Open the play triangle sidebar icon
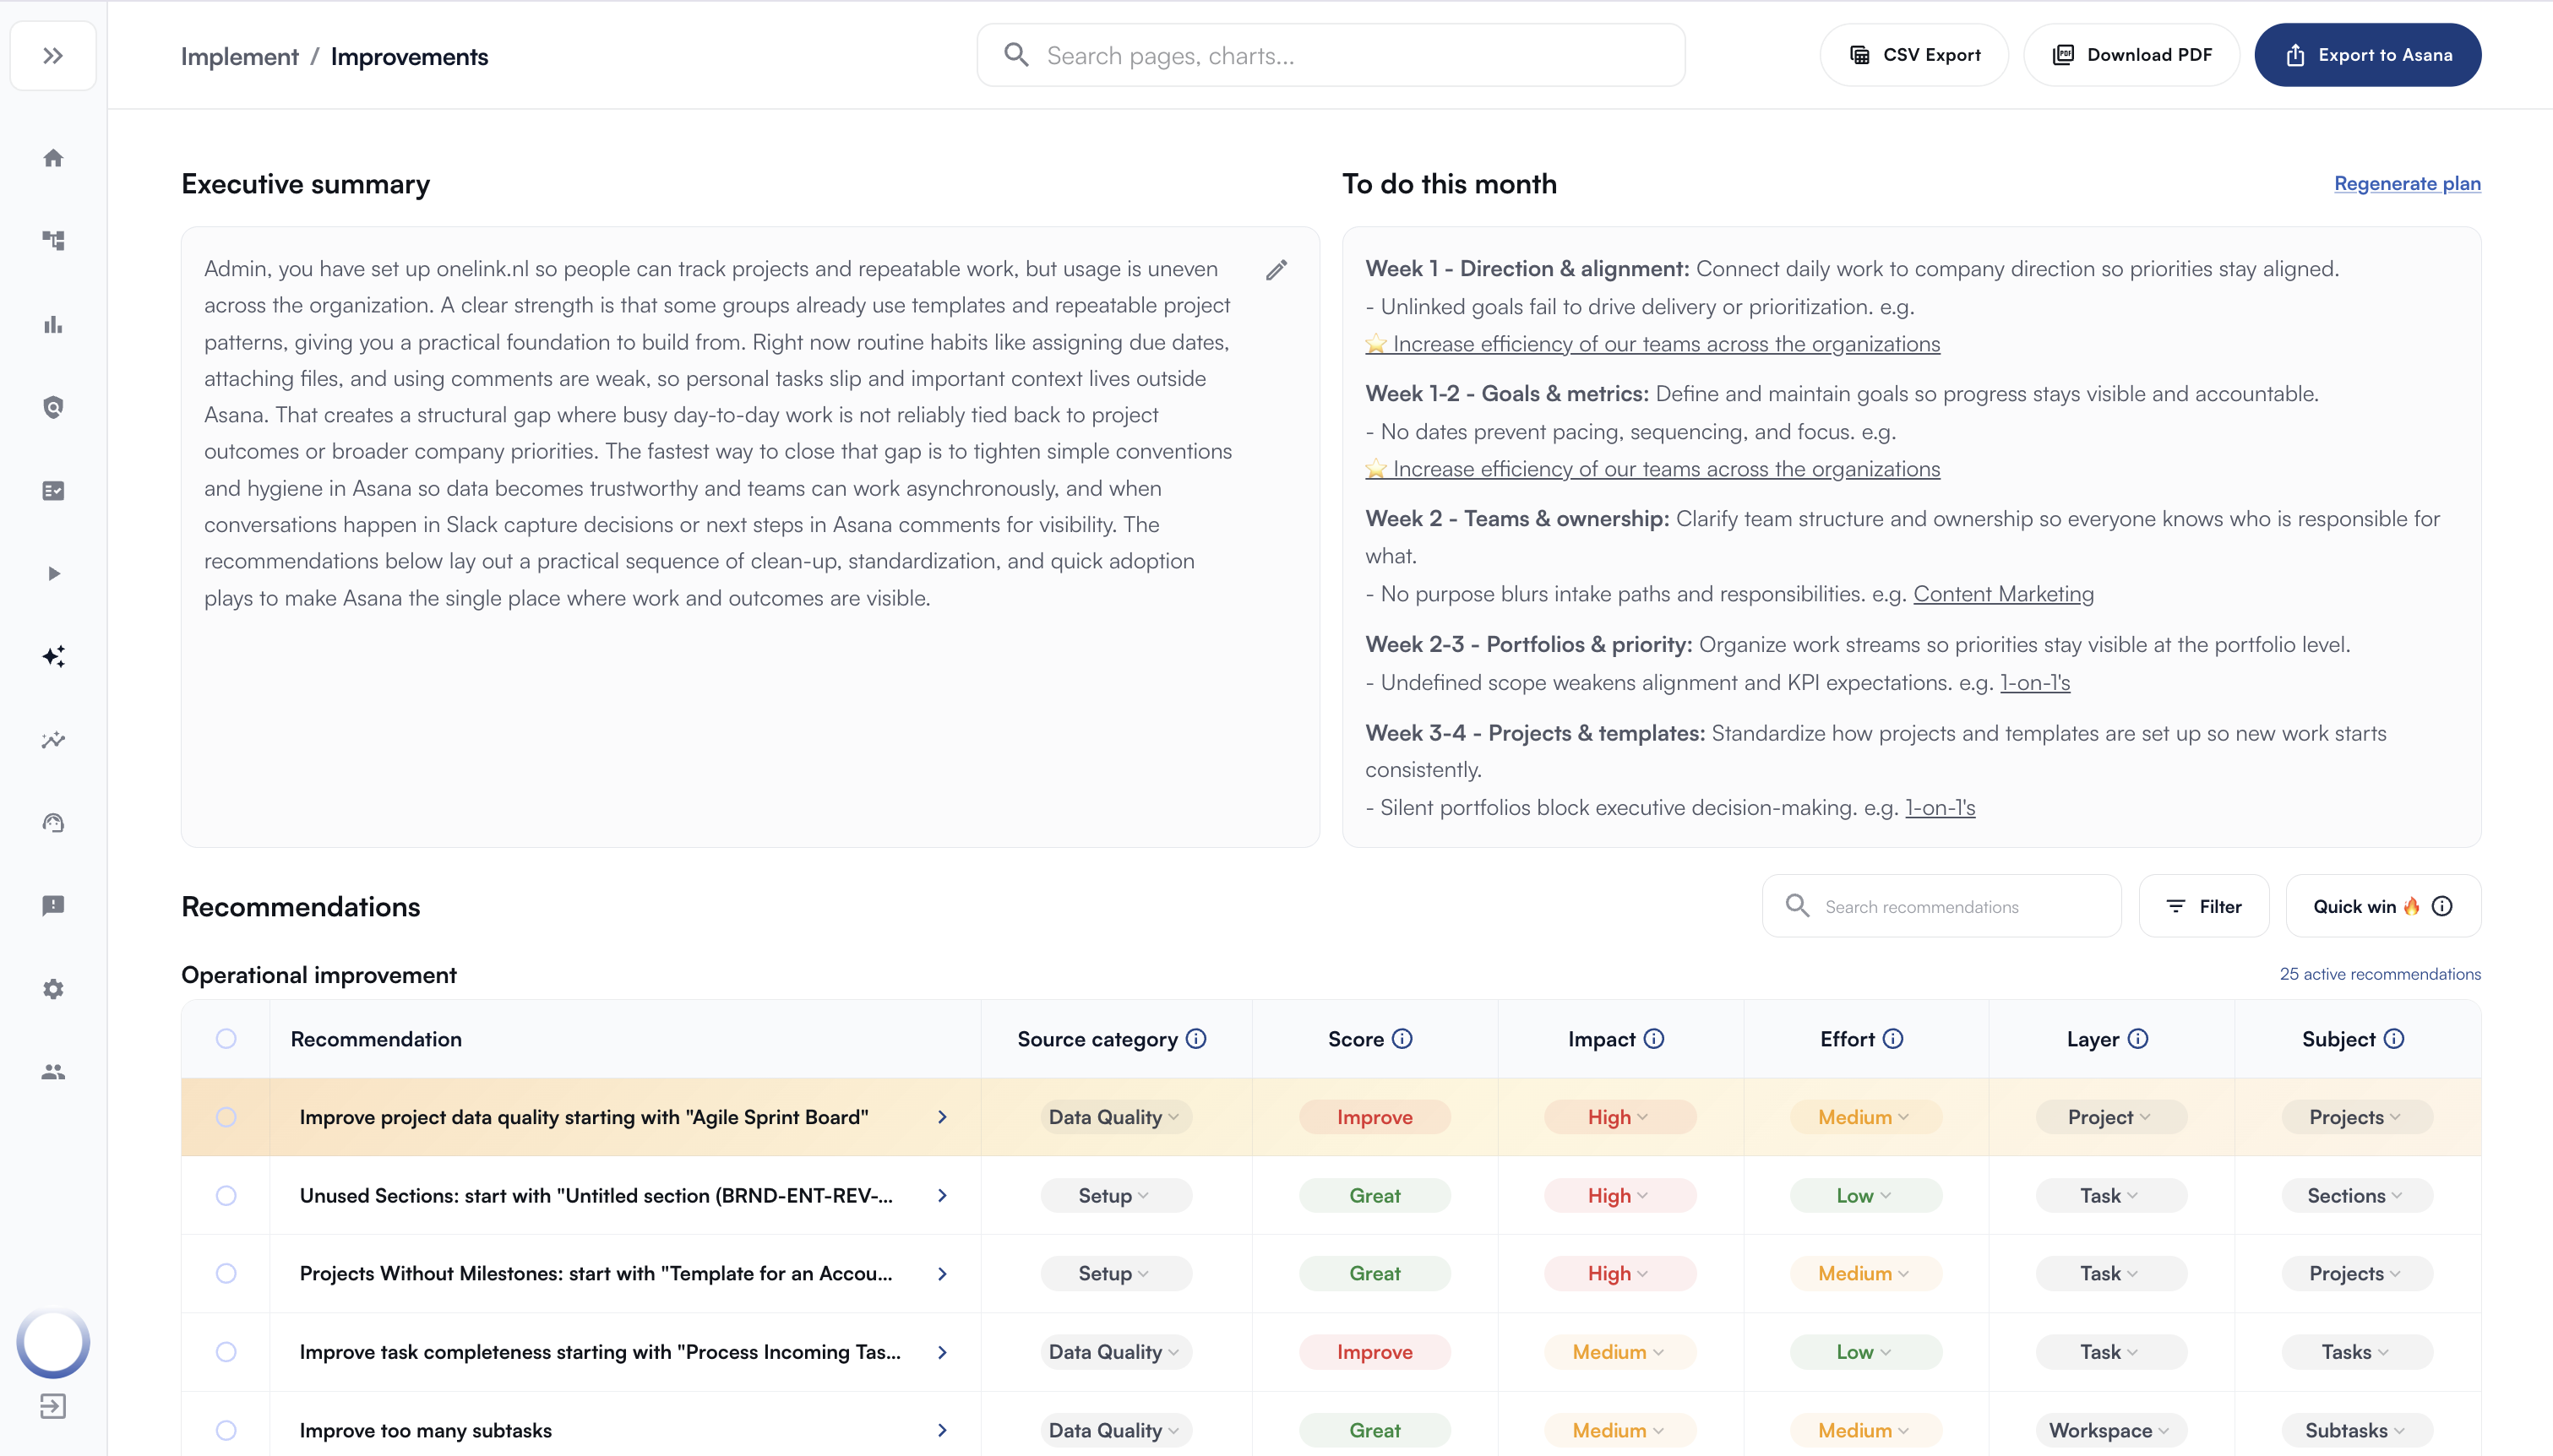The width and height of the screenshot is (2553, 1456). [x=53, y=574]
